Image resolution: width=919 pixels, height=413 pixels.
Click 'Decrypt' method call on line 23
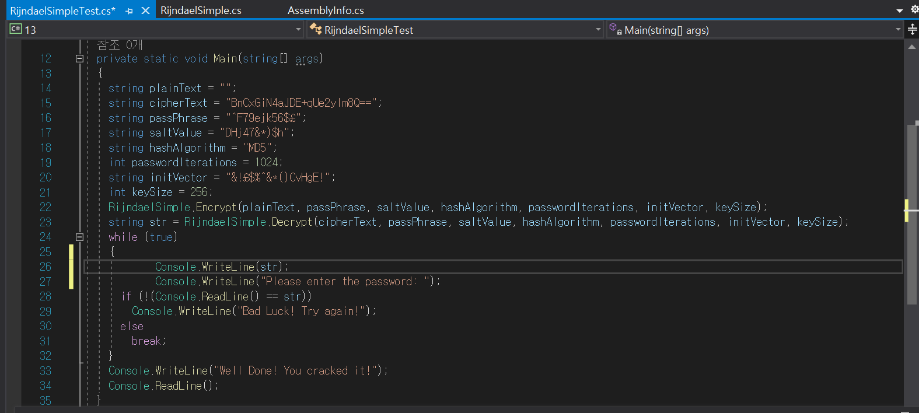(292, 222)
